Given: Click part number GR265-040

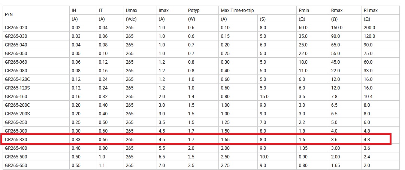Looking at the screenshot, I should (16, 45).
